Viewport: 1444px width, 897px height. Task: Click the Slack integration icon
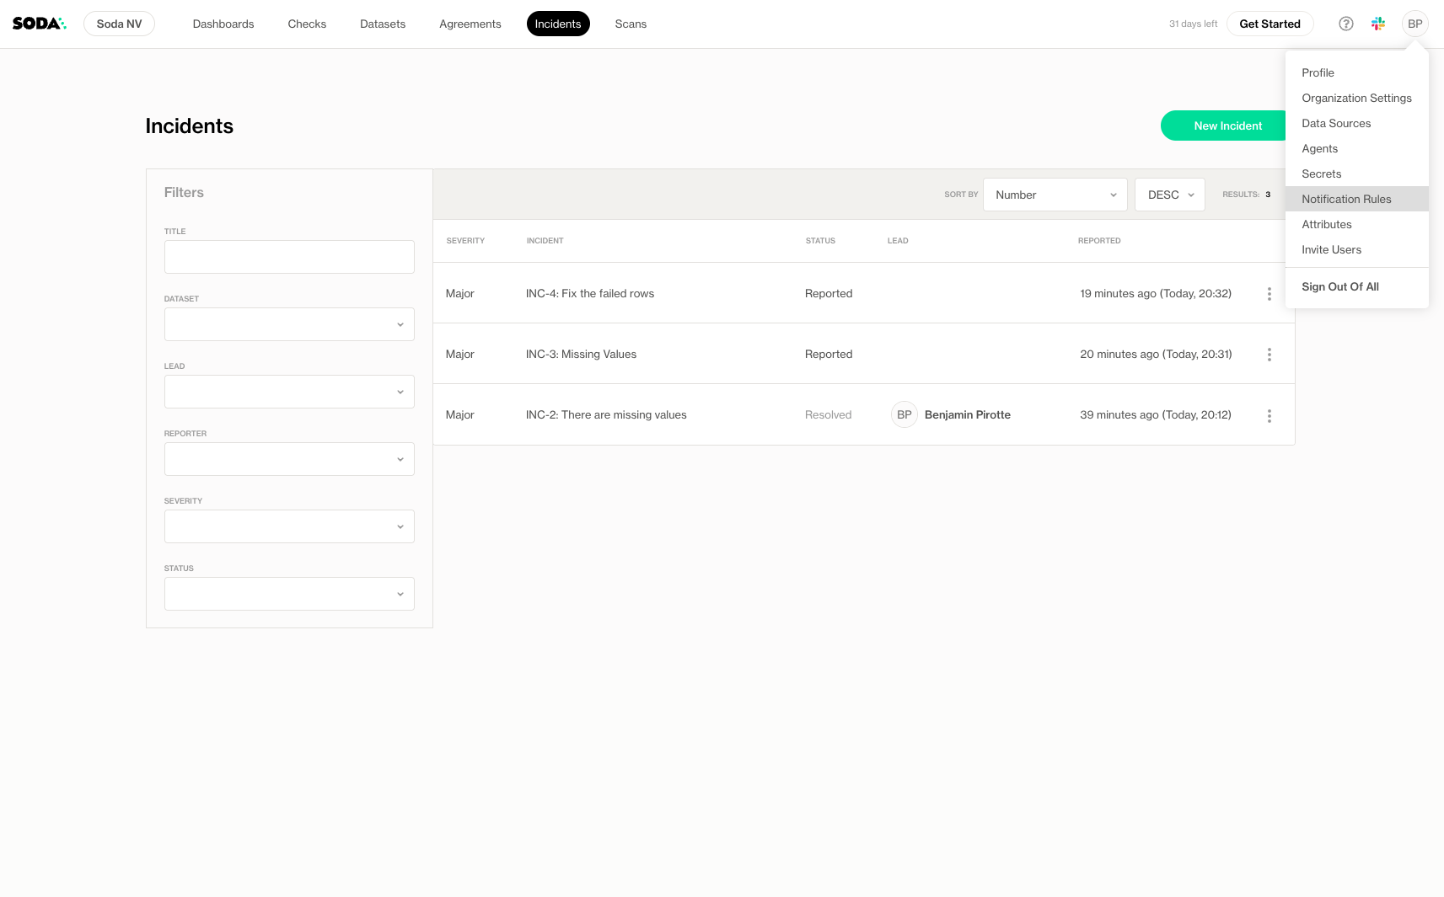(x=1378, y=24)
